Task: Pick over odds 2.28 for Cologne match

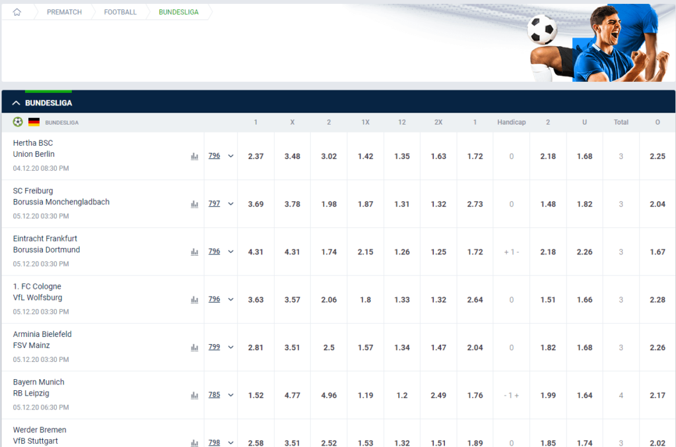Action: (x=658, y=299)
